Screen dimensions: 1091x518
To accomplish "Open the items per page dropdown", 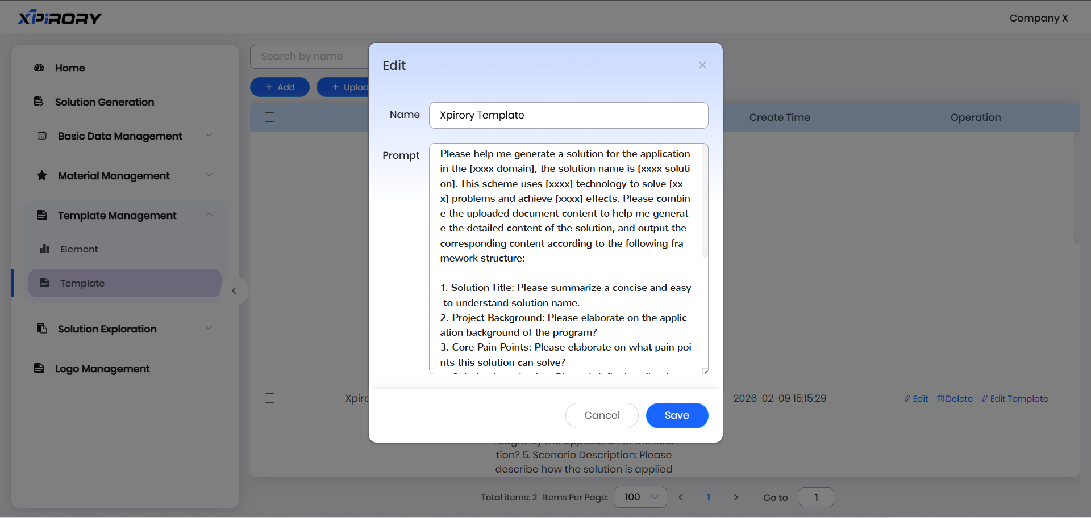I will coord(640,498).
